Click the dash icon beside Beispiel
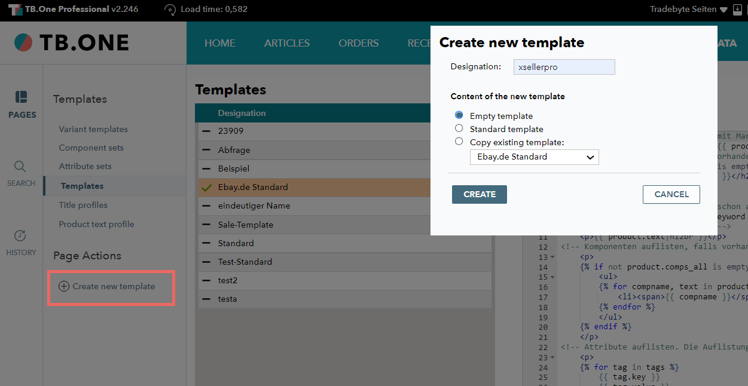Screen dimensions: 748x386 (x=207, y=169)
